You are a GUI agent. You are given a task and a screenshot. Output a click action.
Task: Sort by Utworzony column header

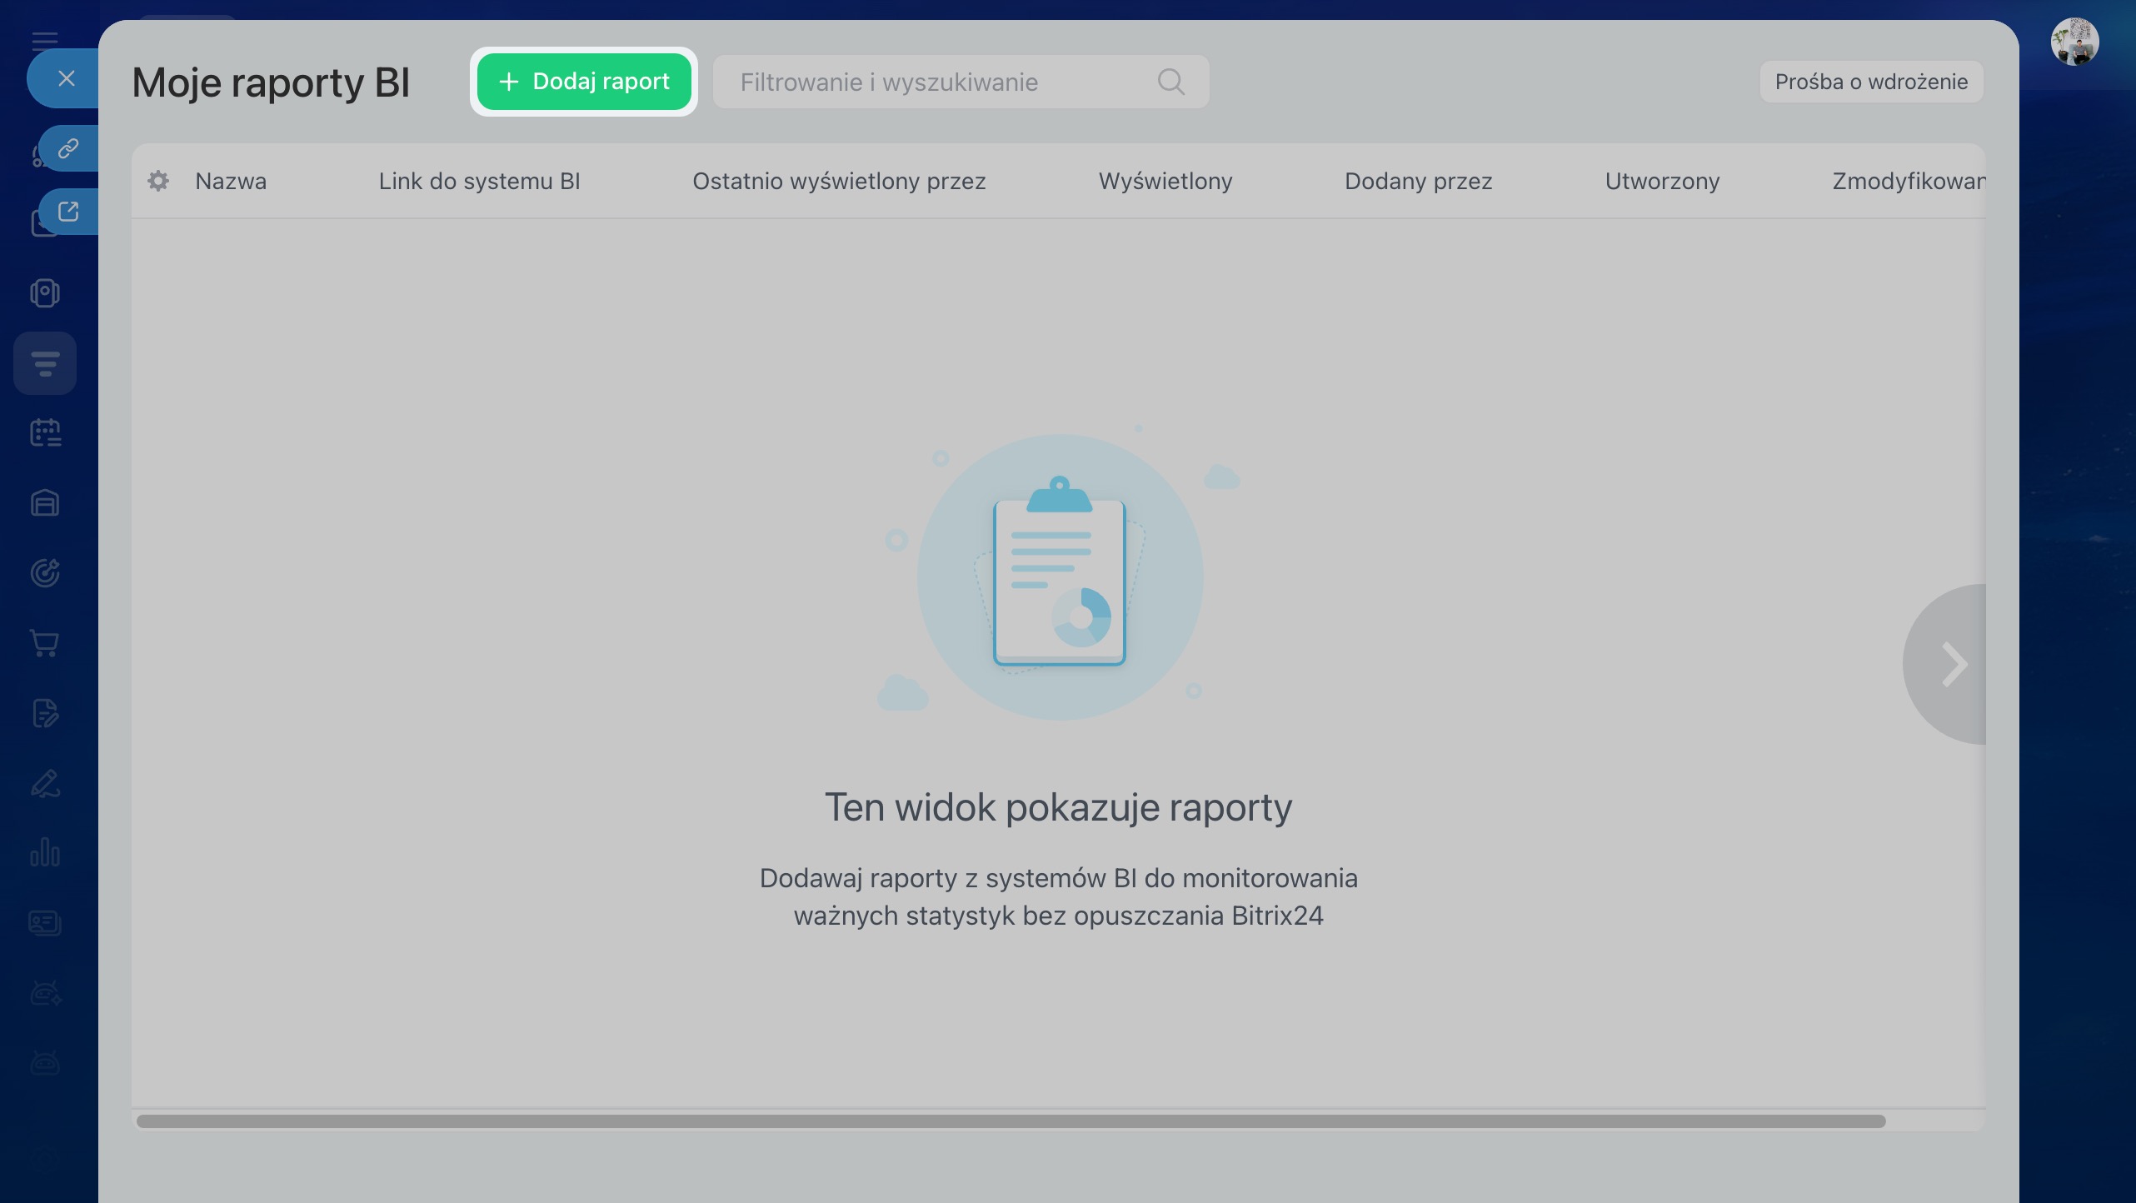pos(1662,181)
